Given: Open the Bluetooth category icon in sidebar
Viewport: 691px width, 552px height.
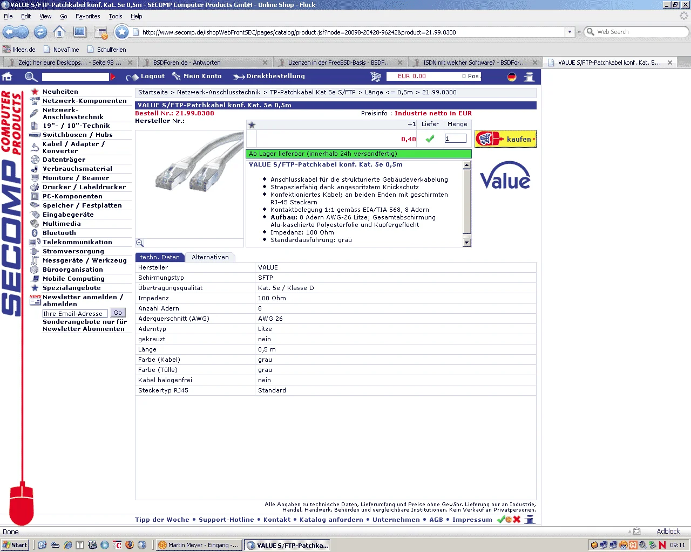Looking at the screenshot, I should 35,233.
